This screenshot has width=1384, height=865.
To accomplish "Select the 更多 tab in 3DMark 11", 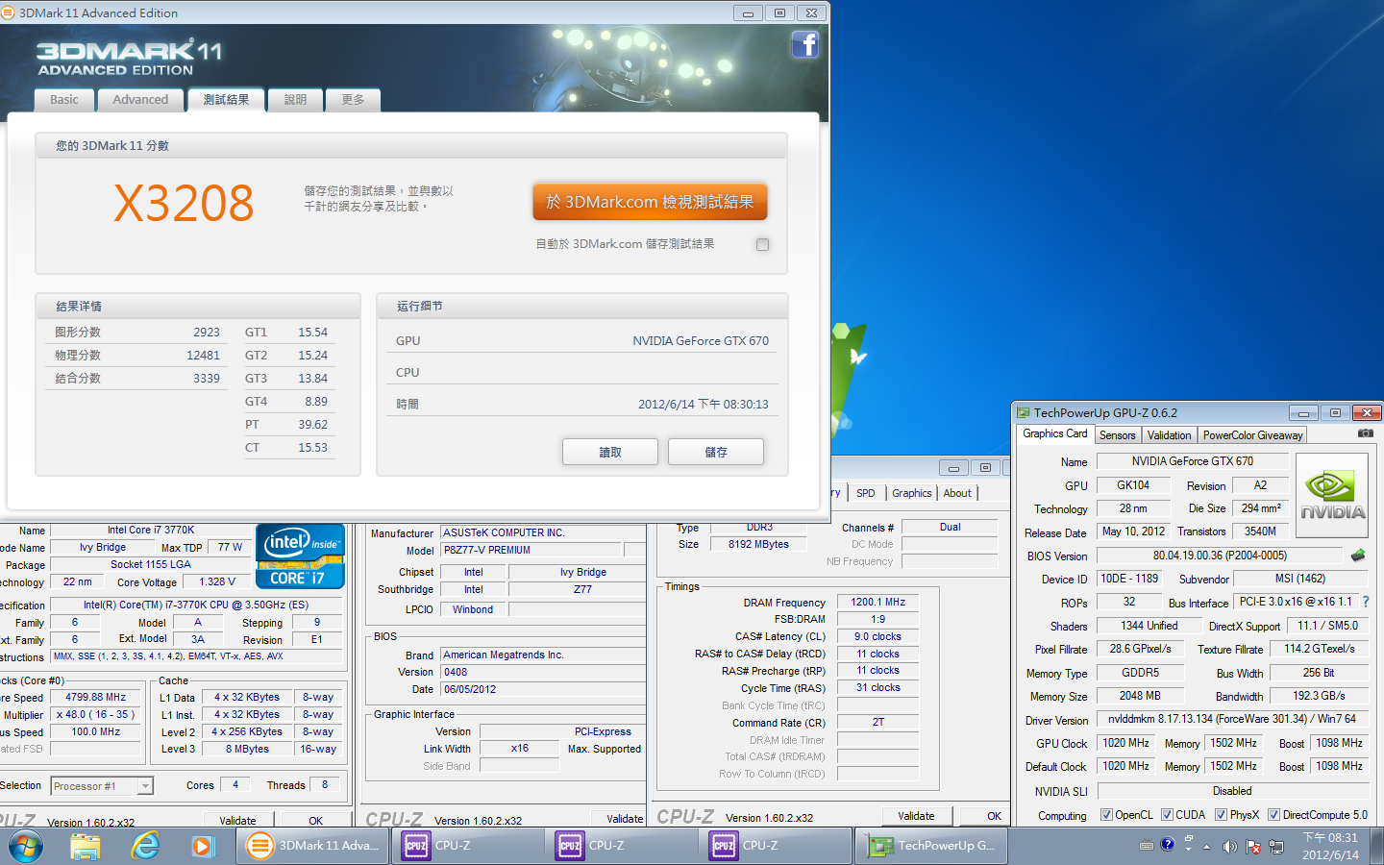I will click(353, 99).
